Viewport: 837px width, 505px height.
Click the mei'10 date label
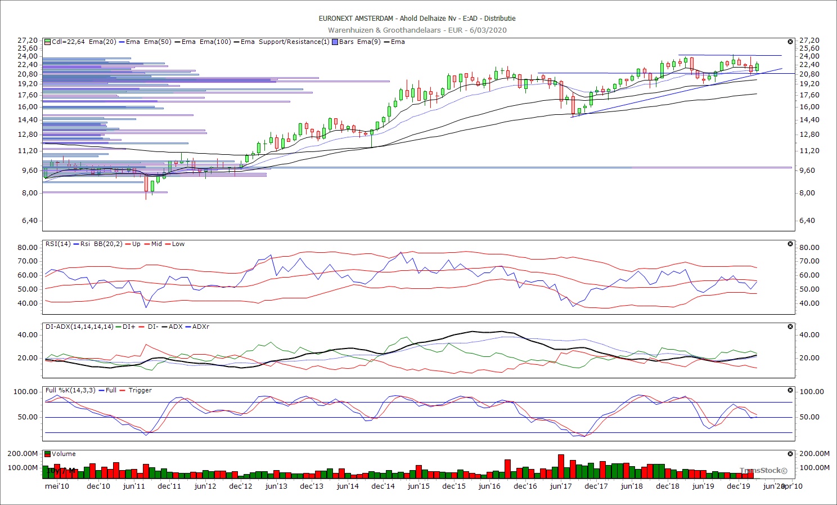[x=57, y=486]
